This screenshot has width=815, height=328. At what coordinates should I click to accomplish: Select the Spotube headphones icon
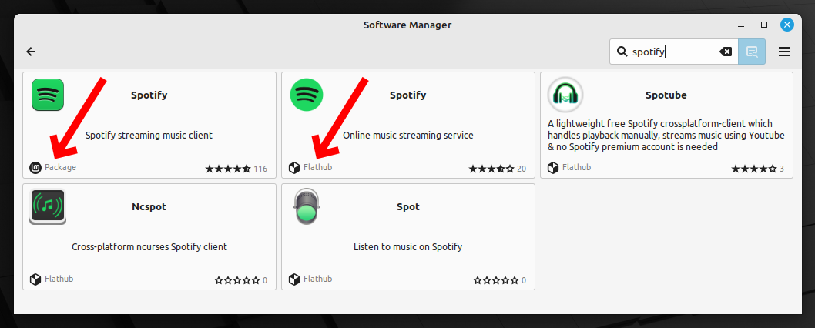pos(565,95)
